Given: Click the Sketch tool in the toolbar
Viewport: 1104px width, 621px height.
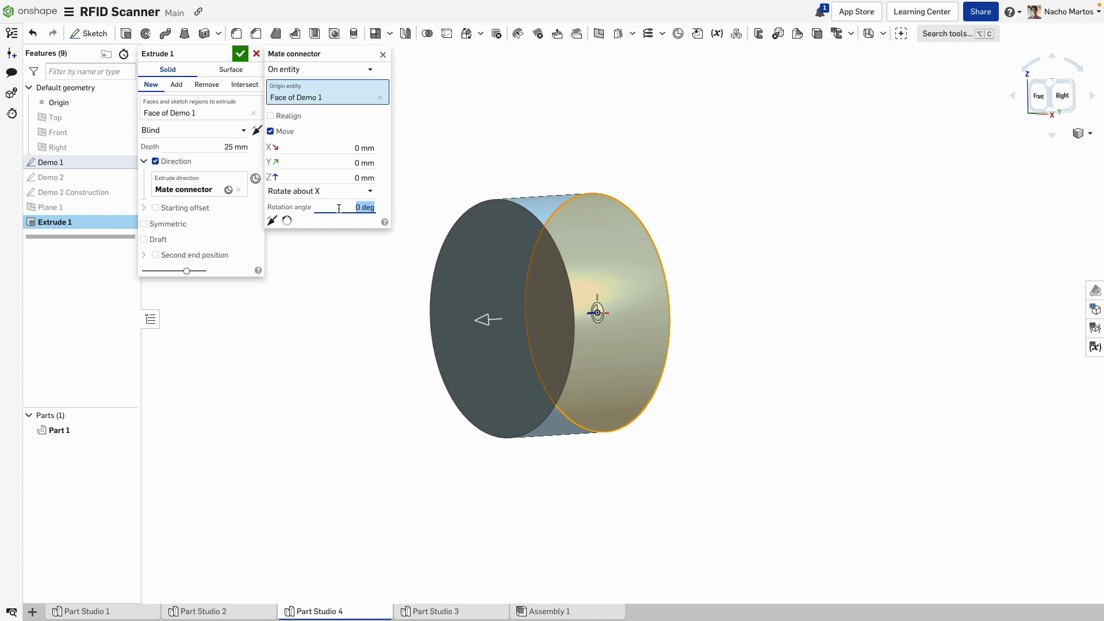Looking at the screenshot, I should click(x=89, y=33).
